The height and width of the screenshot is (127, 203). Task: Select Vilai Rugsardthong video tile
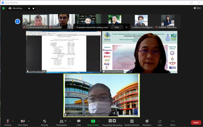click(140, 52)
